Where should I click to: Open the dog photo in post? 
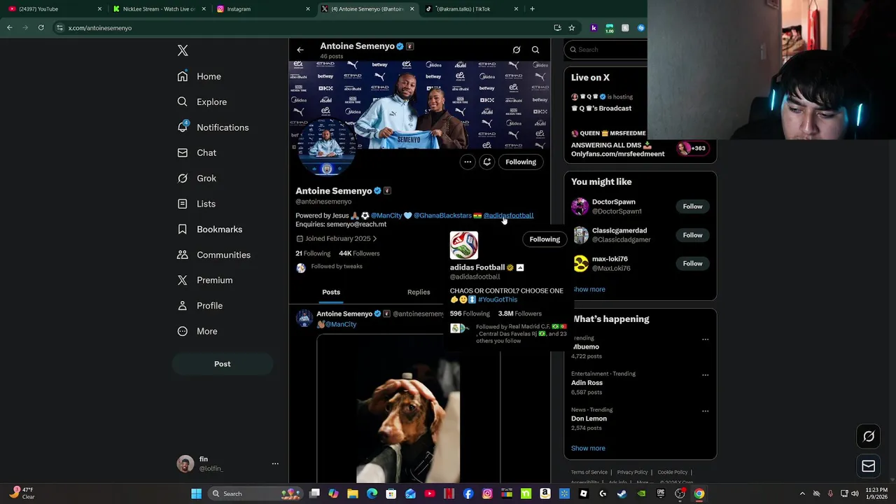click(x=409, y=408)
